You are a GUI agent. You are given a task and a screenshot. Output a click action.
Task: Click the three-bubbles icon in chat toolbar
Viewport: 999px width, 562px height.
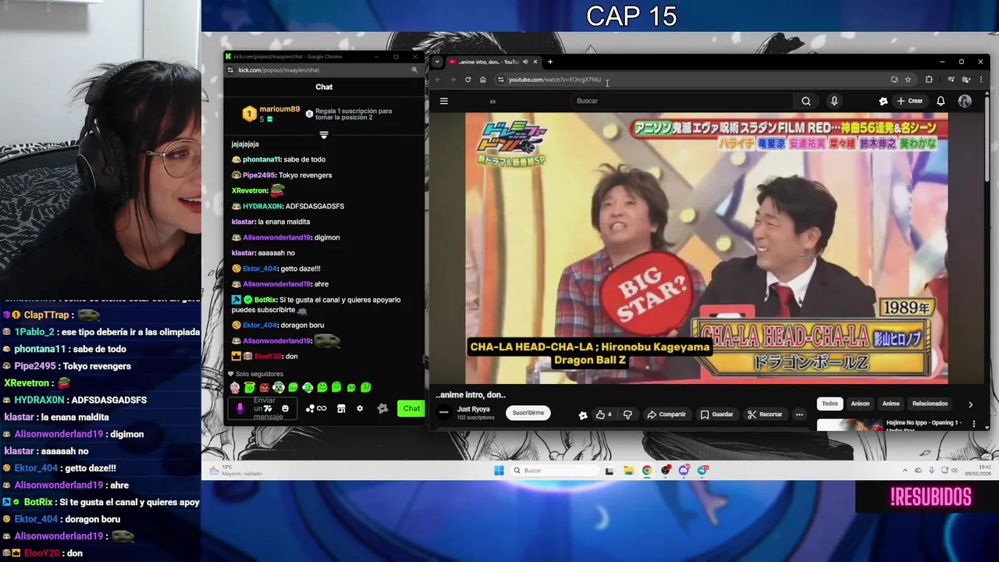coord(310,408)
